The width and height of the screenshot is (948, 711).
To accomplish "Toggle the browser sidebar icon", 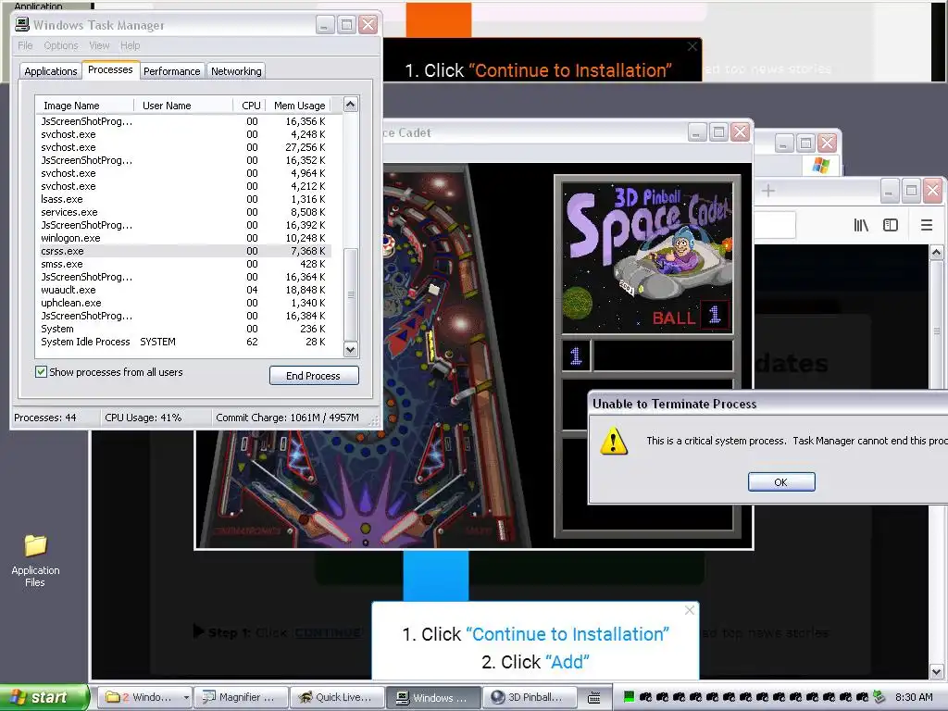I will pyautogui.click(x=891, y=225).
